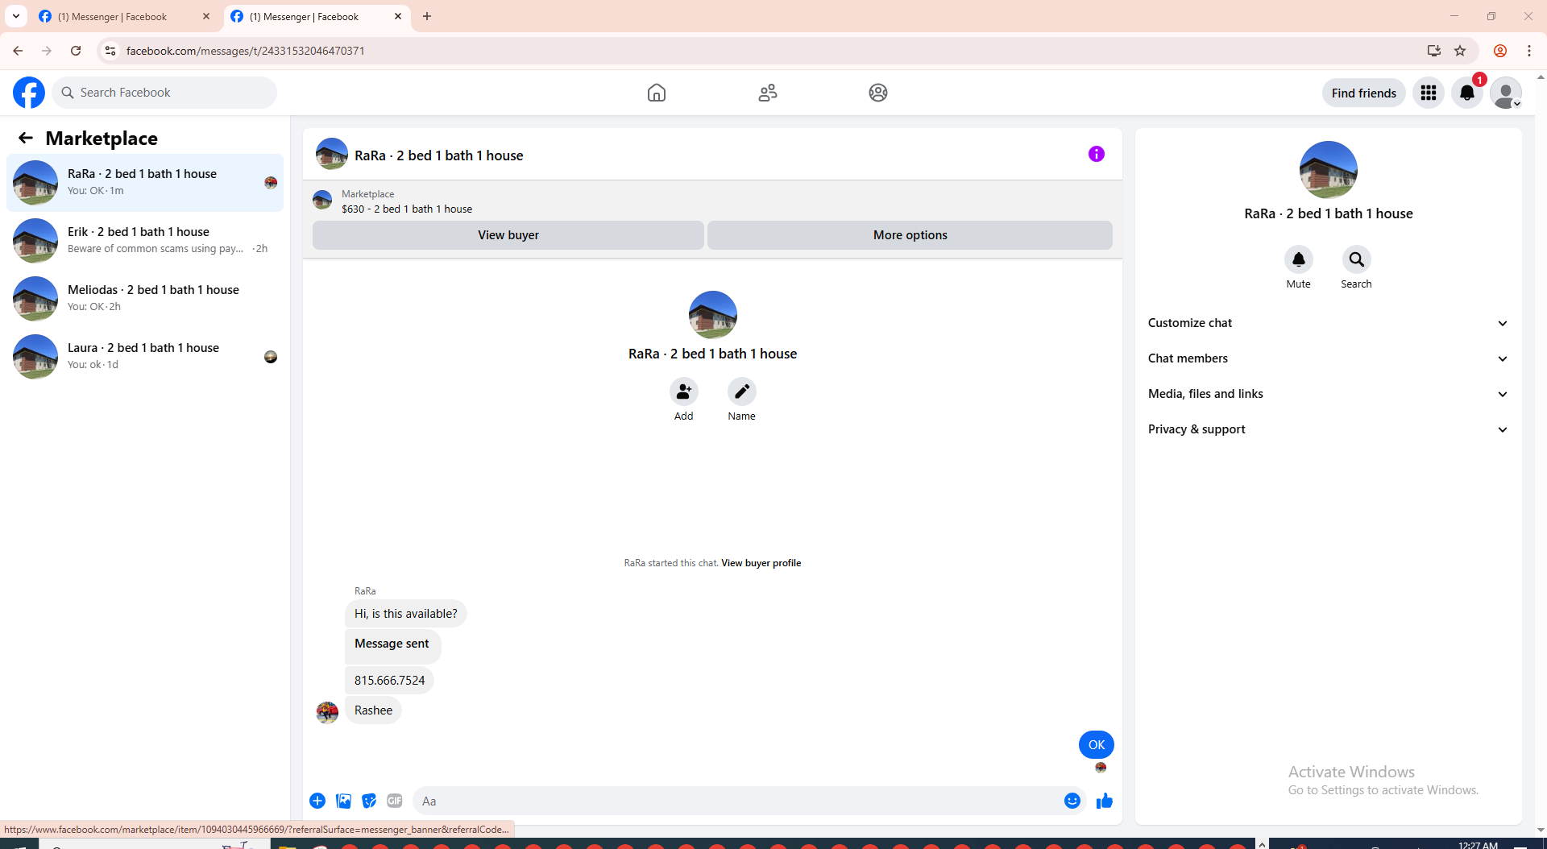The width and height of the screenshot is (1547, 849).
Task: Click the listing thumbnail in right panel
Action: tap(1328, 170)
